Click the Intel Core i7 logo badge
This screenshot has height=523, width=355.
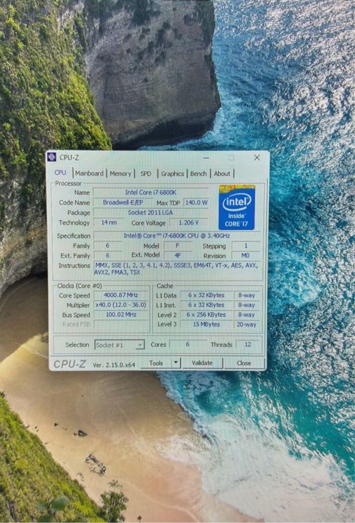click(x=237, y=207)
